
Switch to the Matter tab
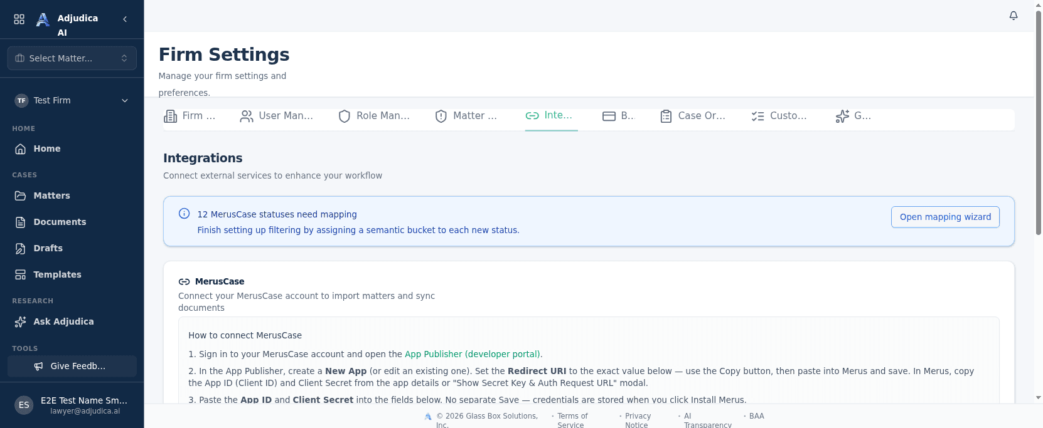(466, 116)
